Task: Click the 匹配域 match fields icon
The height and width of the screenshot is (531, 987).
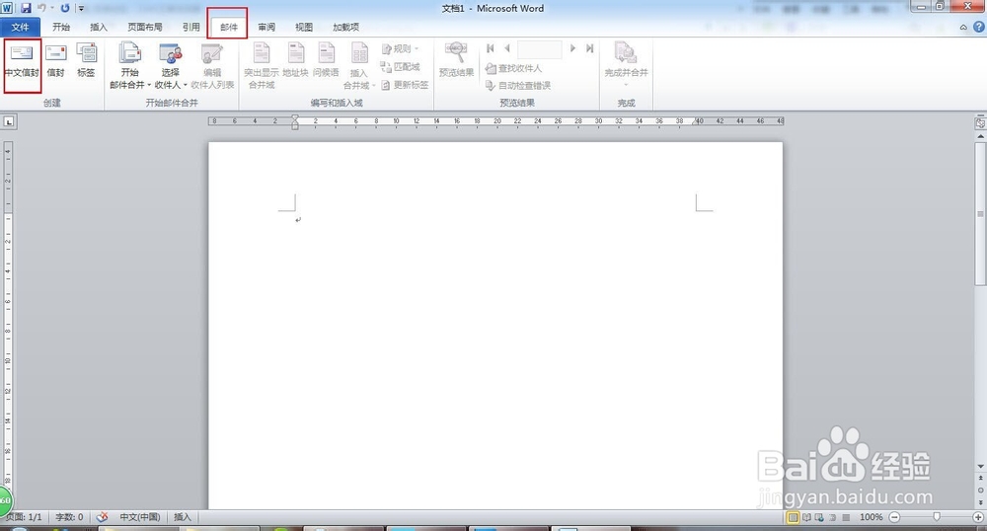Action: [x=401, y=67]
